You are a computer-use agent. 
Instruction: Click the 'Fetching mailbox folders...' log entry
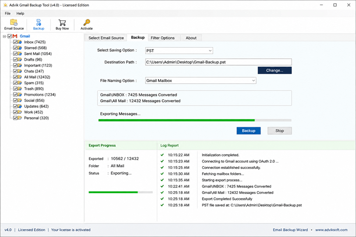point(222,174)
